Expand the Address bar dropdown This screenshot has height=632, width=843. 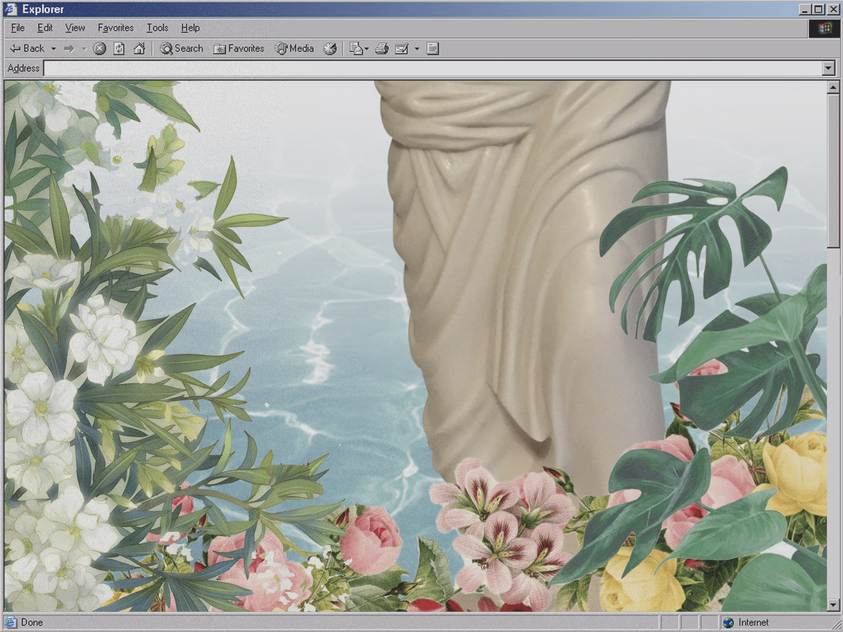pos(828,68)
